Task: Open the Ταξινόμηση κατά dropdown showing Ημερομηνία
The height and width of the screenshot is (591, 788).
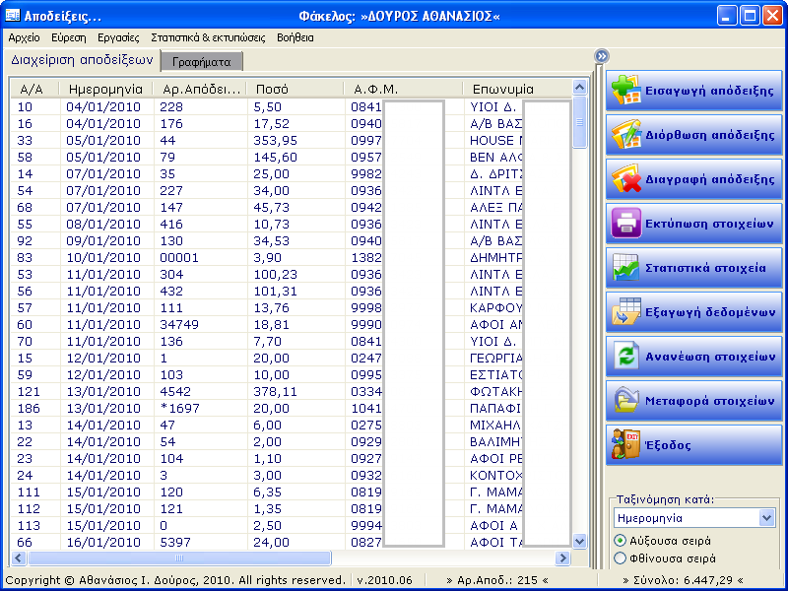Action: (x=695, y=518)
